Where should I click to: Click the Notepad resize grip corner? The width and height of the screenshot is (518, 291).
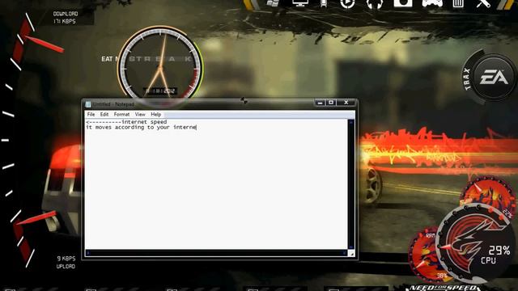pyautogui.click(x=351, y=253)
